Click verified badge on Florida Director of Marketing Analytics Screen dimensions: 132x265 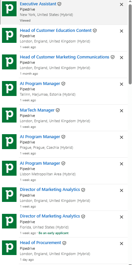[x=83, y=217]
